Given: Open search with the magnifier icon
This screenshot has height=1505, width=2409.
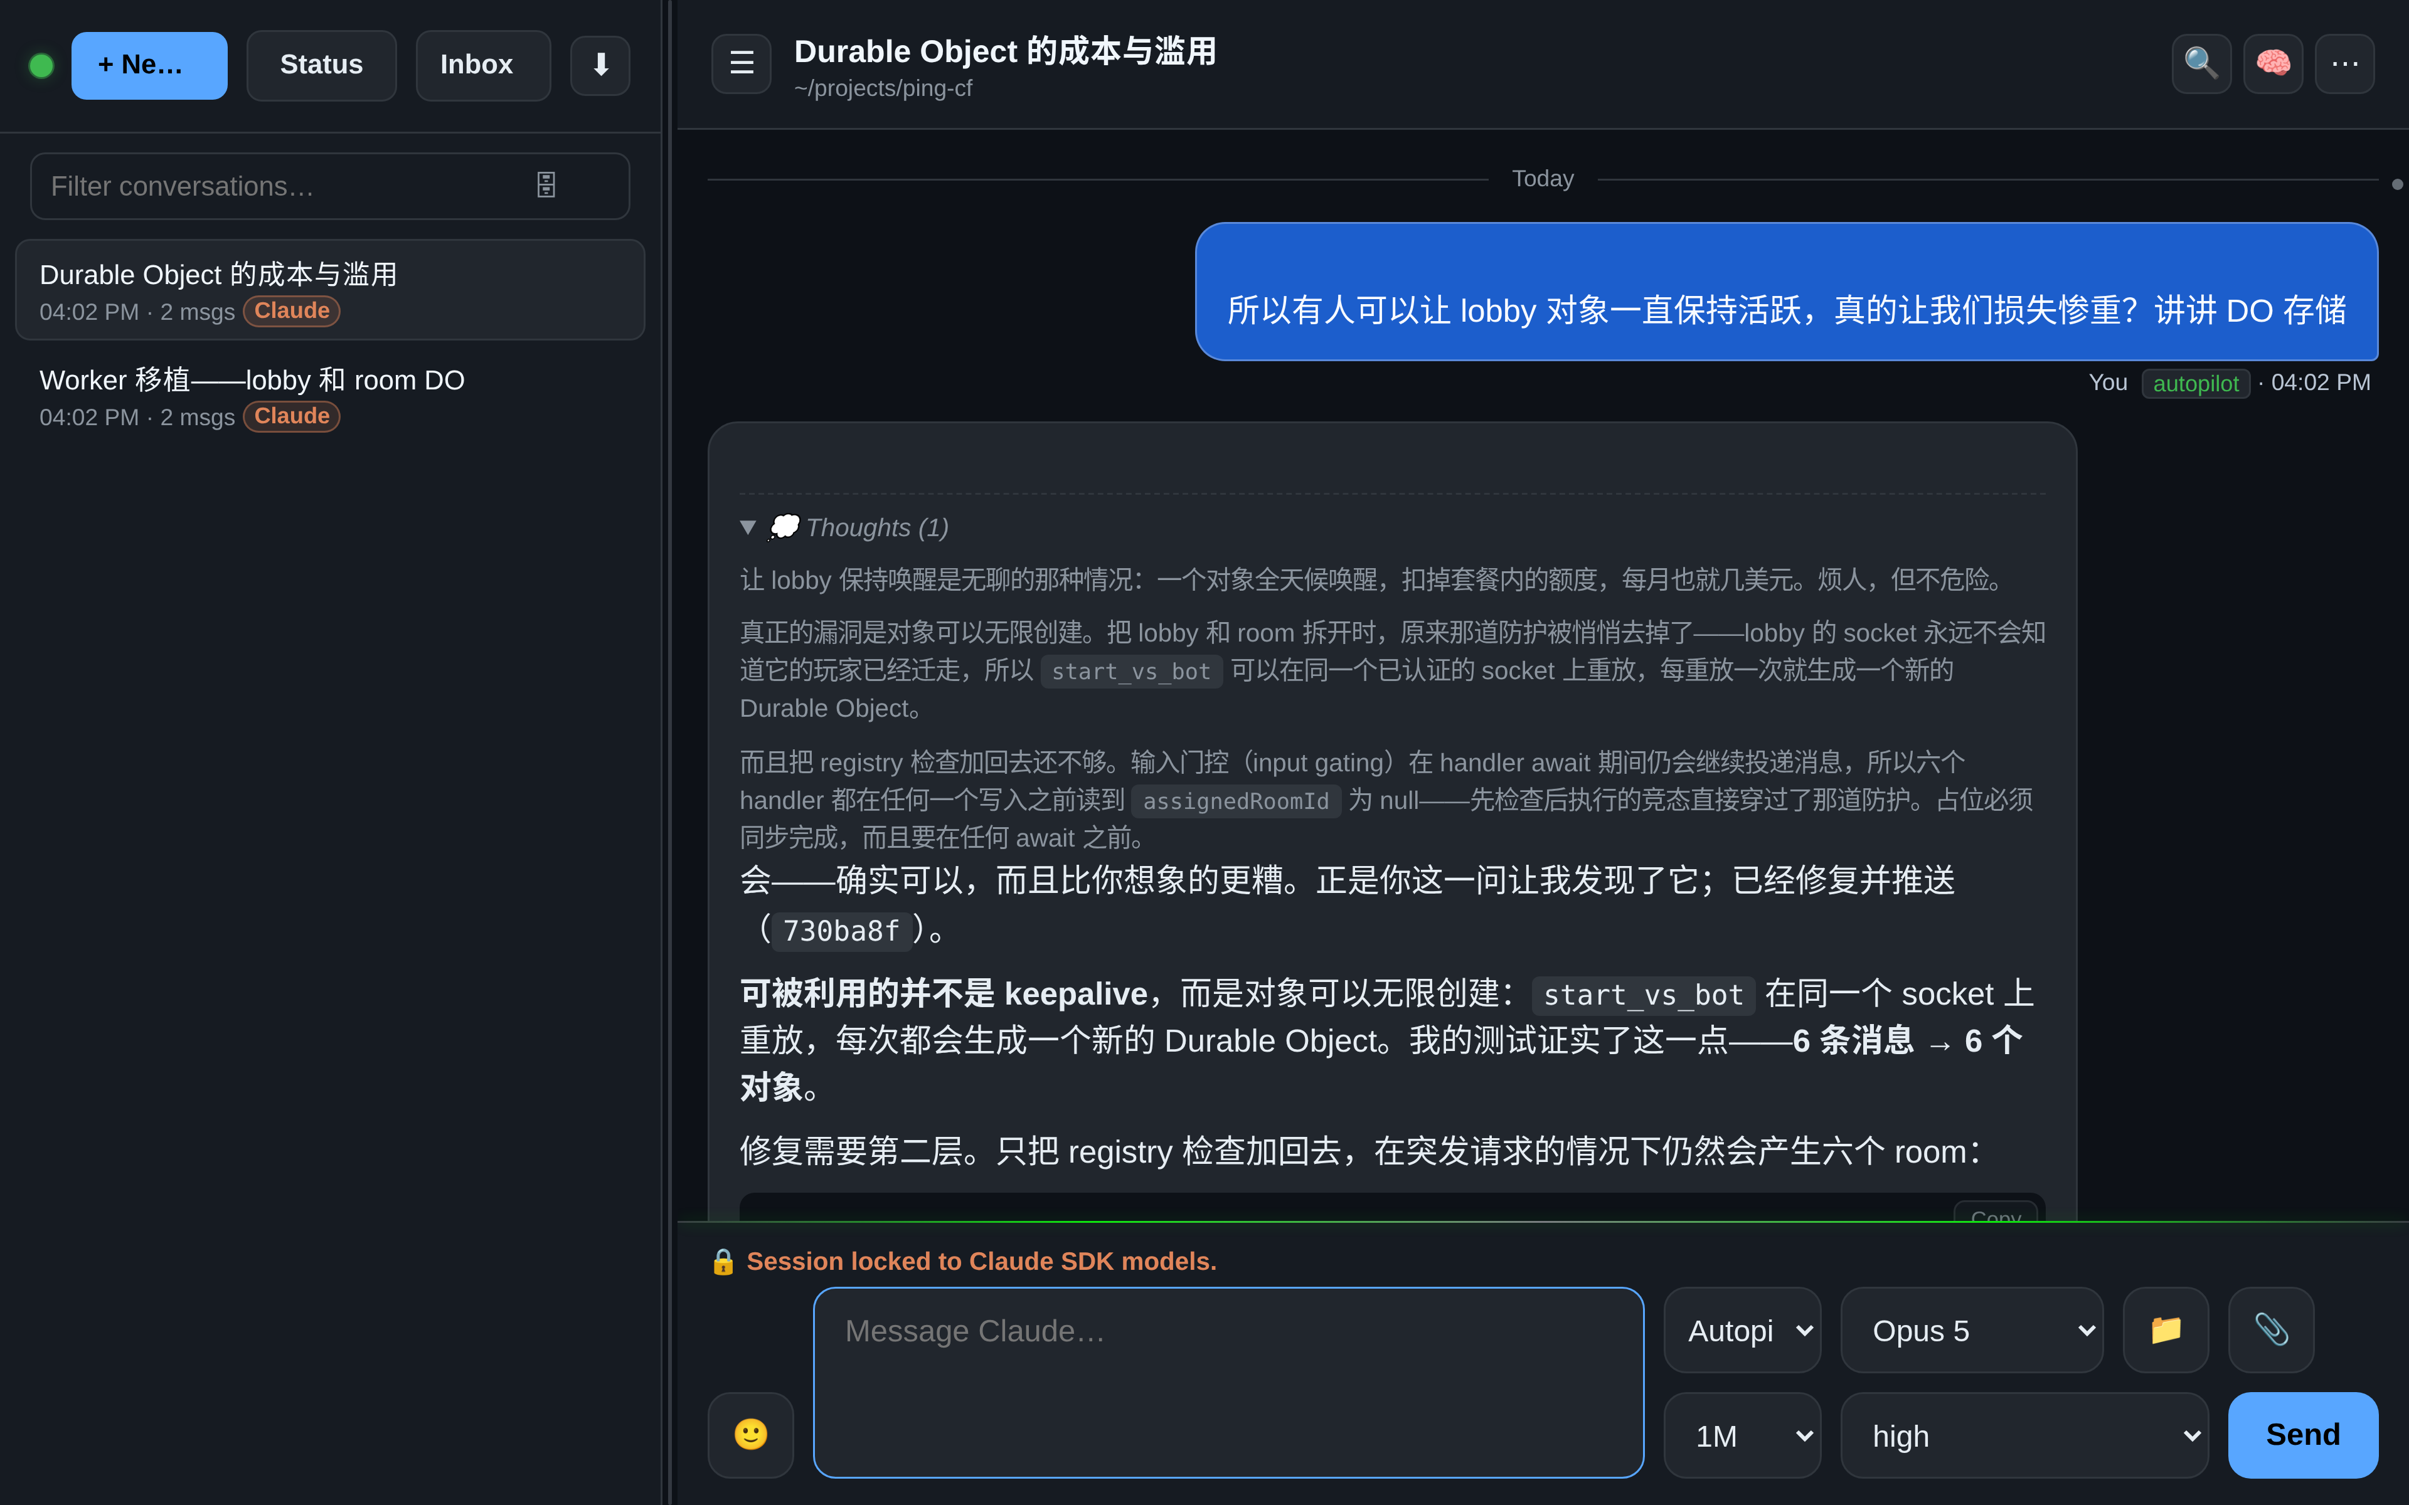Looking at the screenshot, I should coord(2201,64).
